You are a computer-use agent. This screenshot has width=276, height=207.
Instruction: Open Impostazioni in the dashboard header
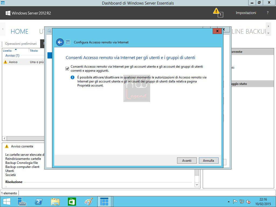(x=246, y=13)
